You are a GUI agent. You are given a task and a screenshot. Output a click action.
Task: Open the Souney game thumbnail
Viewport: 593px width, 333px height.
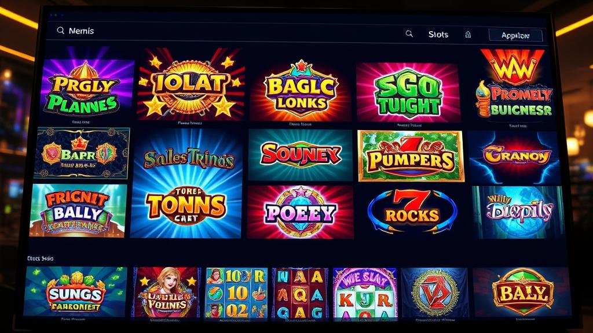click(301, 155)
